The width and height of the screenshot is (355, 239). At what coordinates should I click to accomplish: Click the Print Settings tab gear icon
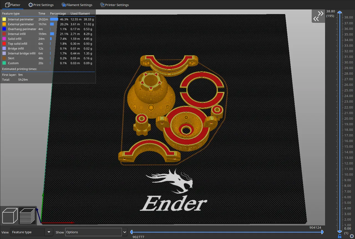pos(31,5)
